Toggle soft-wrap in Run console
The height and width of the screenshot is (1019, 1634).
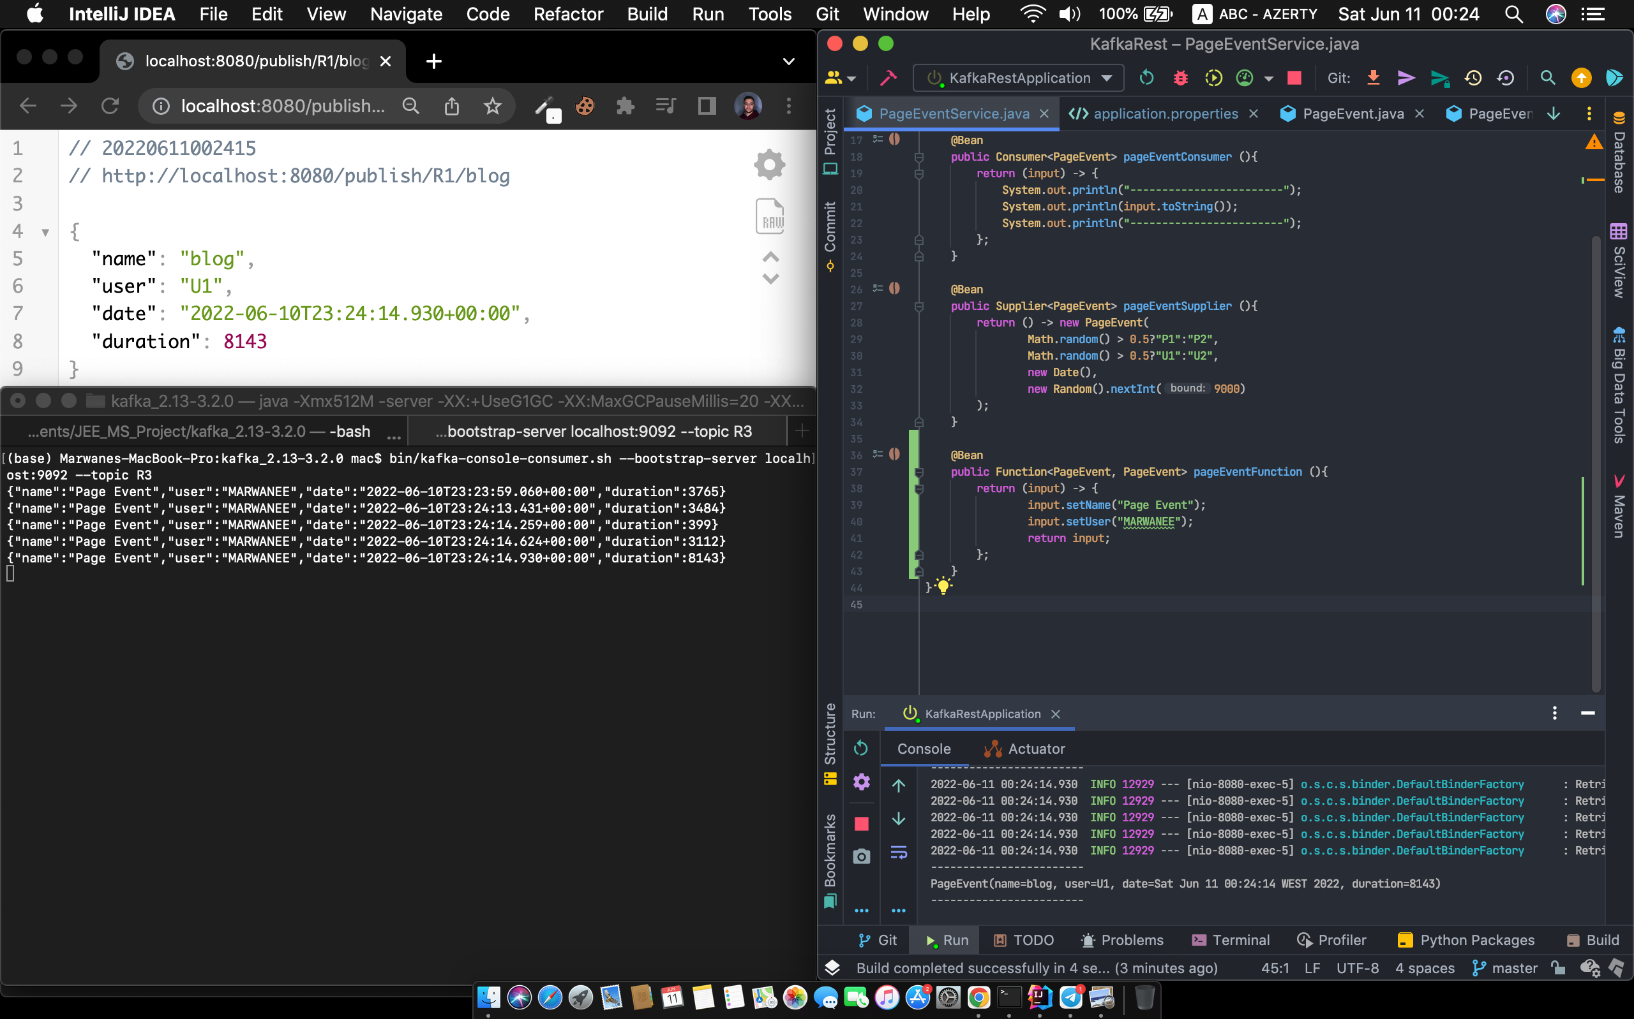[x=898, y=853]
